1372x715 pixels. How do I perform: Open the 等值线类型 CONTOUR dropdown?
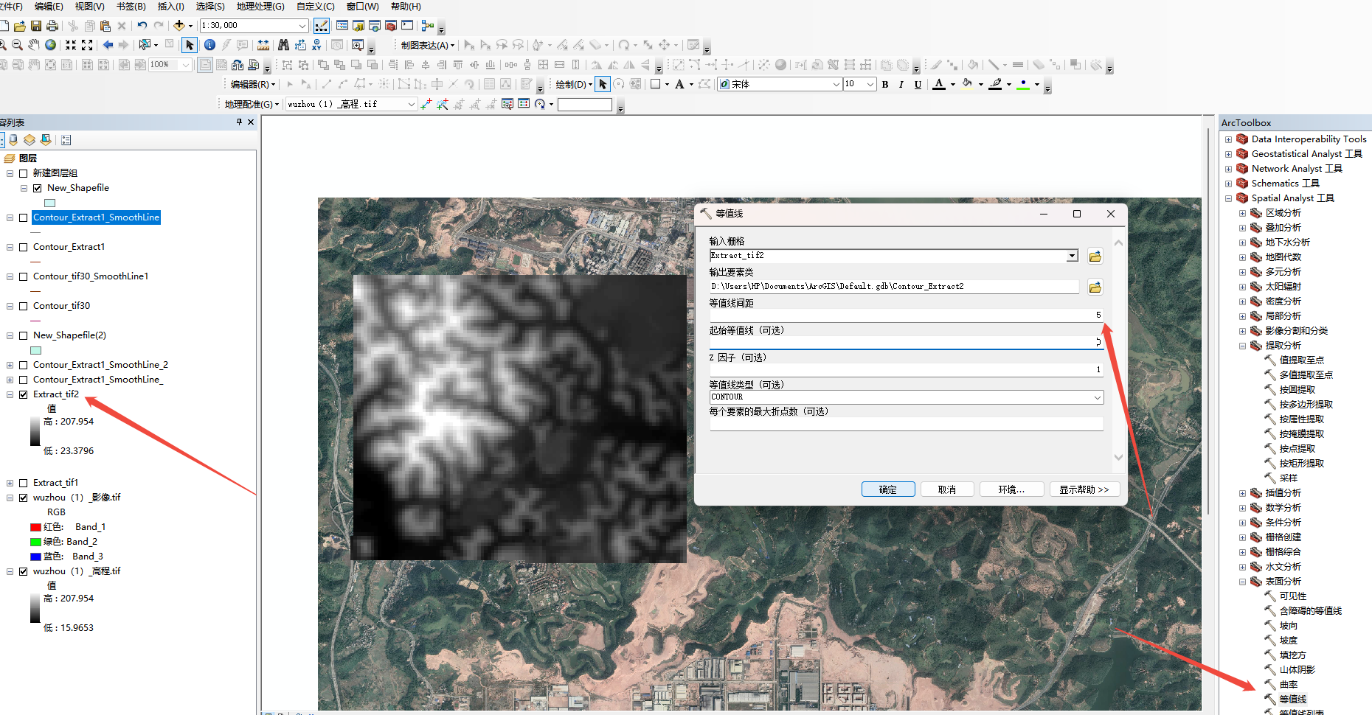tap(1098, 397)
